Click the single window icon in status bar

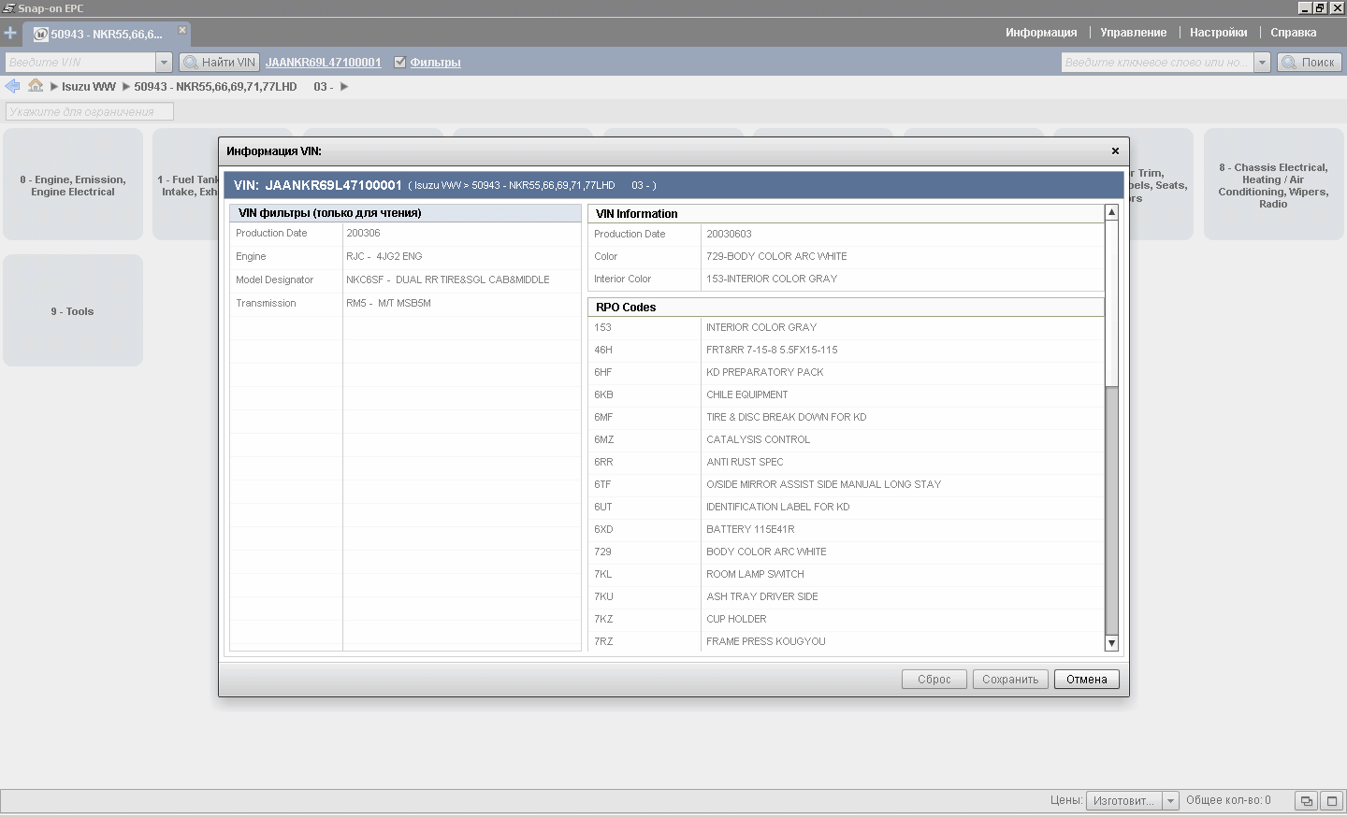click(1332, 801)
